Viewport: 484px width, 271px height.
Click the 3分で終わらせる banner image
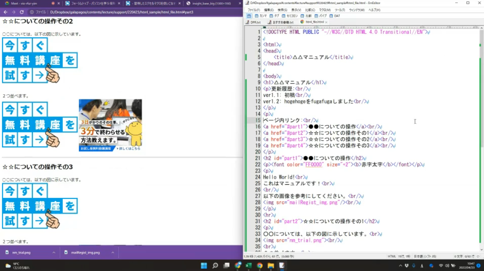110,125
